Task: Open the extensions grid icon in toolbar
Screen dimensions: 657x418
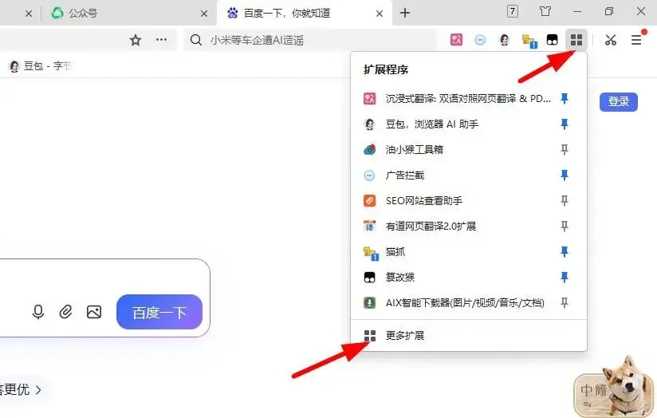Action: (x=576, y=40)
